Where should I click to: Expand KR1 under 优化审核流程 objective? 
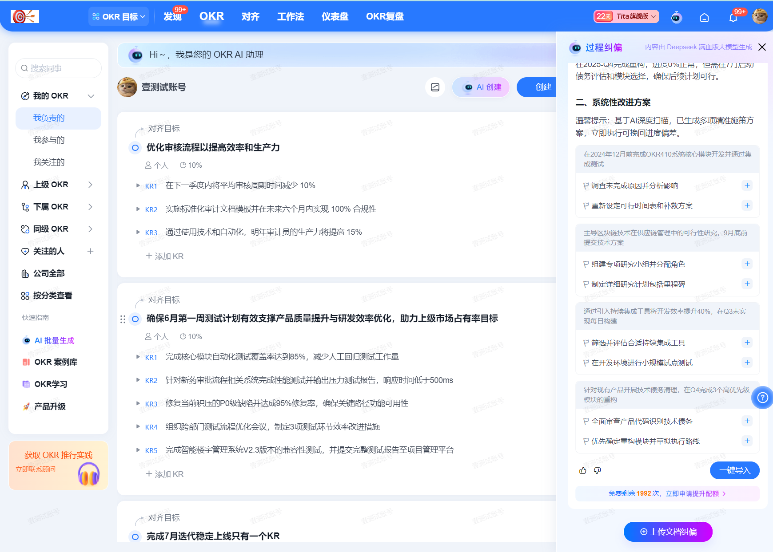138,185
